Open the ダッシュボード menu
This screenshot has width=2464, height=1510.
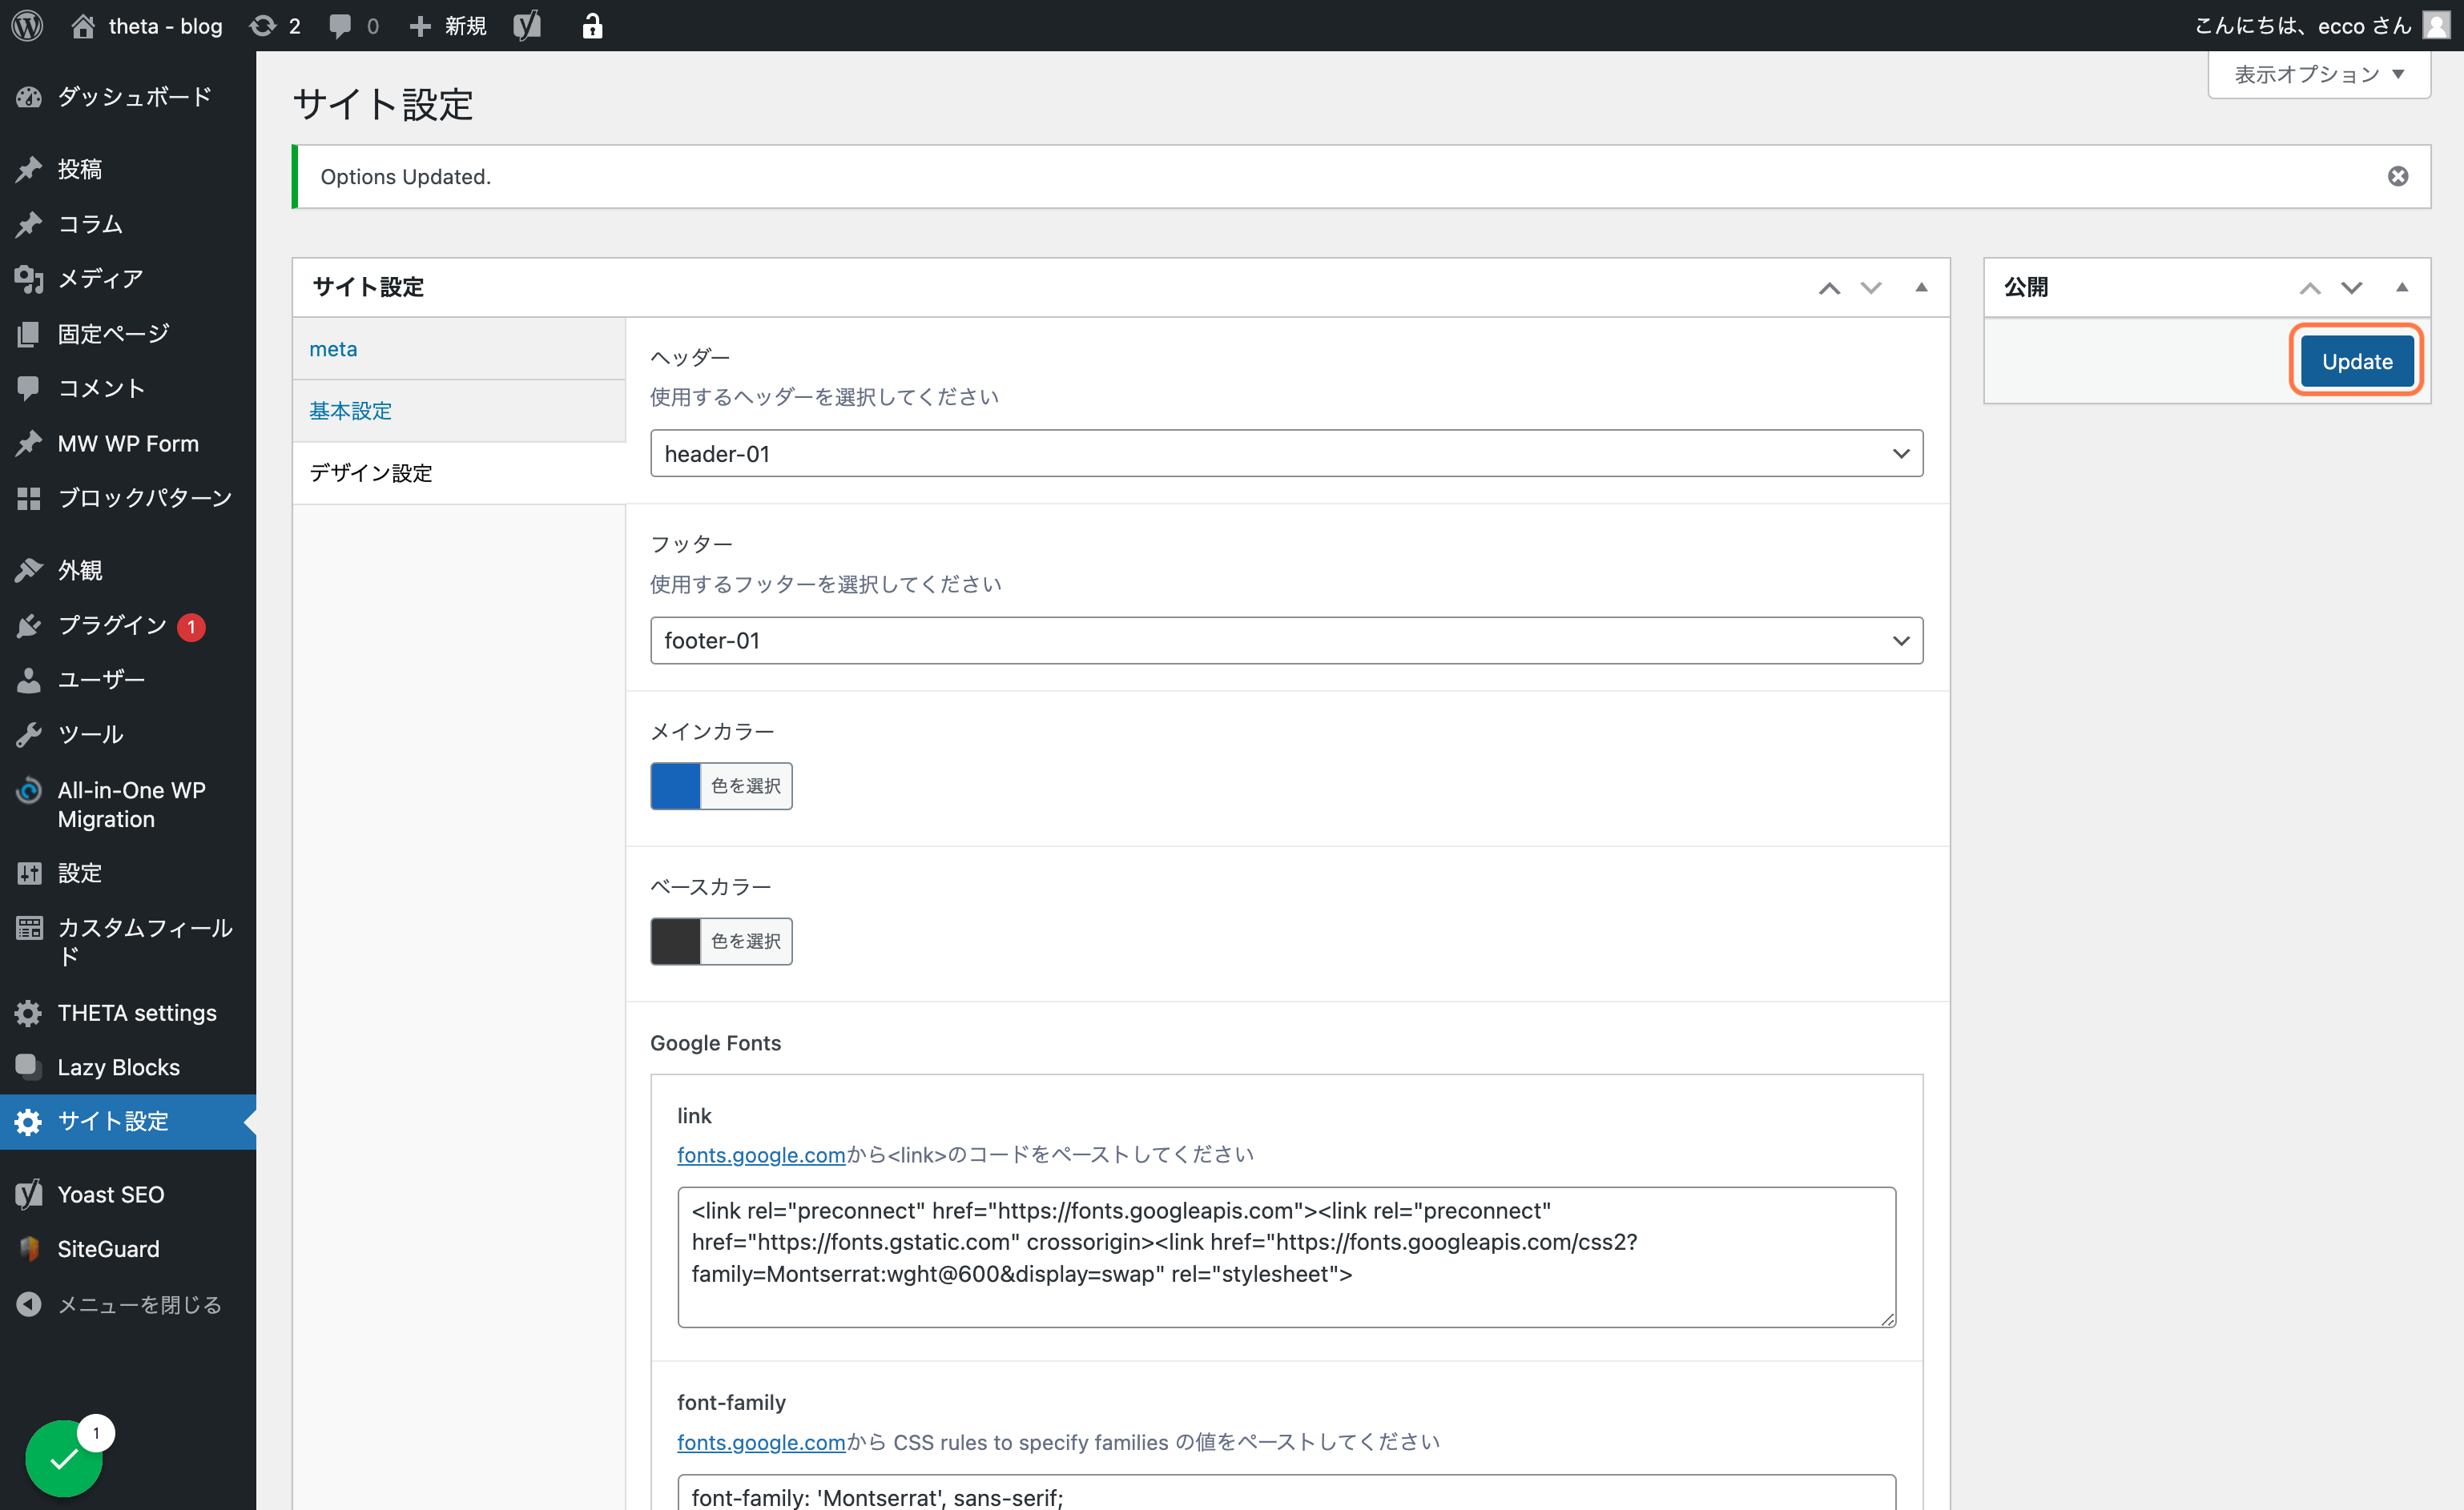click(128, 97)
